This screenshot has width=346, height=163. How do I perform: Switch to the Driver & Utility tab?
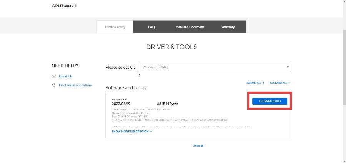pyautogui.click(x=115, y=27)
